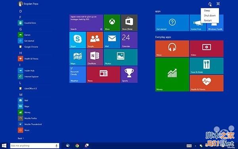Image resolution: width=238 pixels, height=149 pixels.
Task: Open Google Chrome on the taskbar
Action: [x=77, y=146]
